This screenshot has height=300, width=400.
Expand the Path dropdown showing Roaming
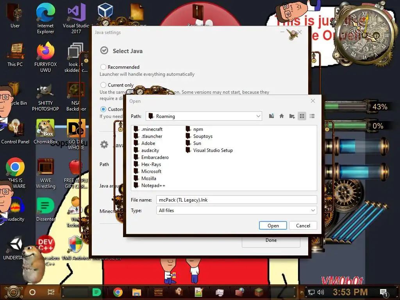(258, 116)
